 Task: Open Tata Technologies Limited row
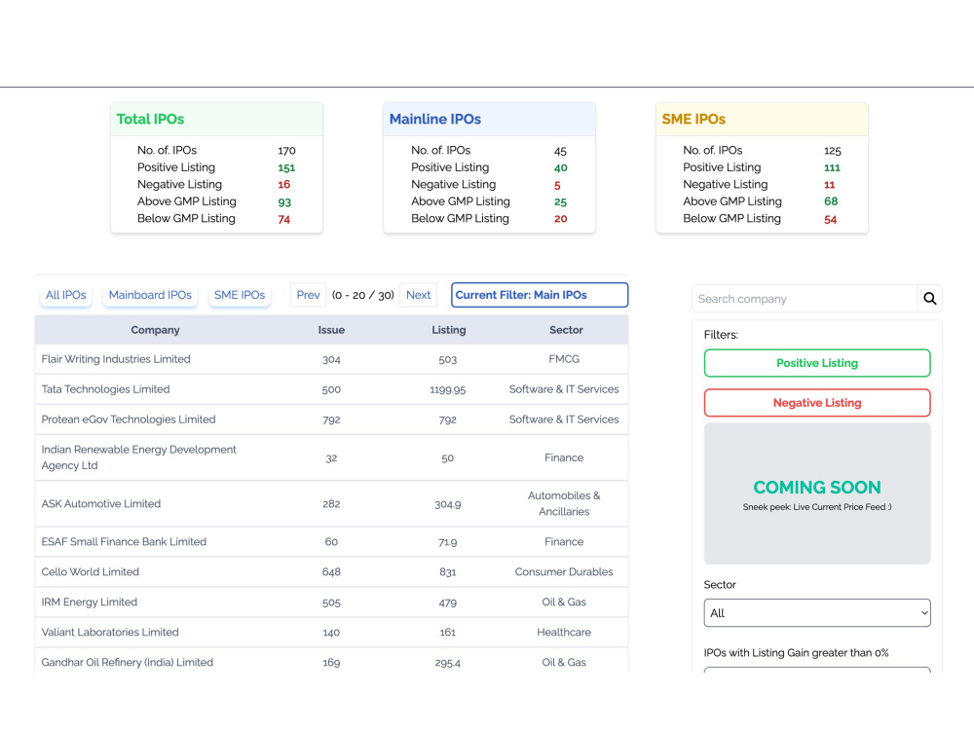331,389
